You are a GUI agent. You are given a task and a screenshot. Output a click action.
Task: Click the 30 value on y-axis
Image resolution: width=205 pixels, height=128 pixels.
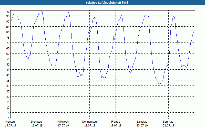(x=8, y=86)
